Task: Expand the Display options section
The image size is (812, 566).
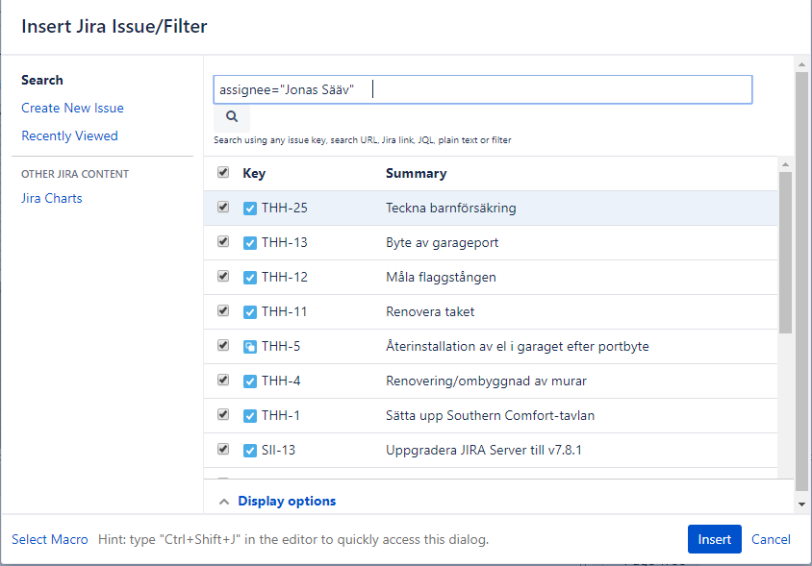Action: coord(287,501)
